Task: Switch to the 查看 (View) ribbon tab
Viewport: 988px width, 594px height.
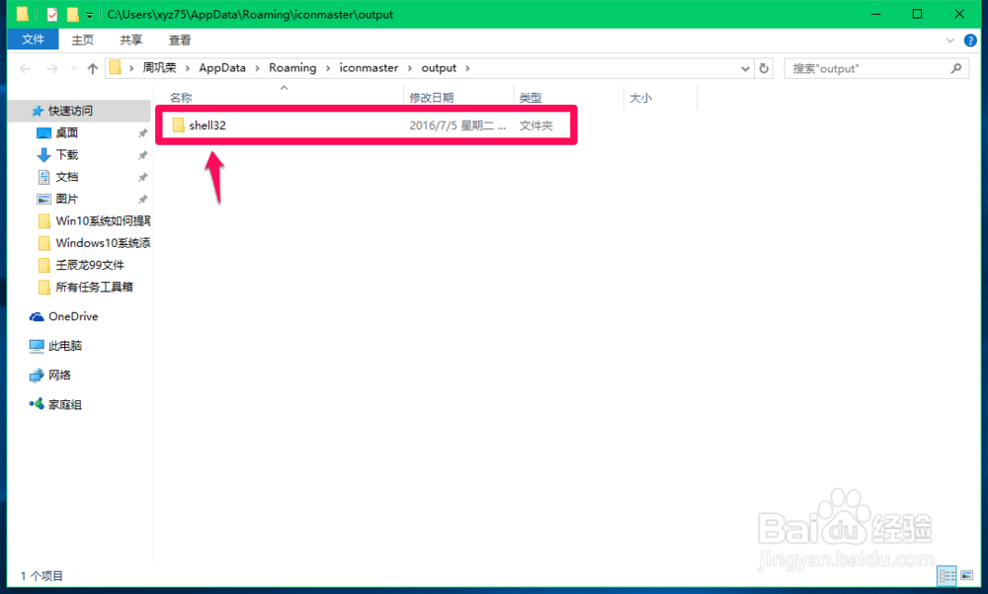Action: click(179, 39)
